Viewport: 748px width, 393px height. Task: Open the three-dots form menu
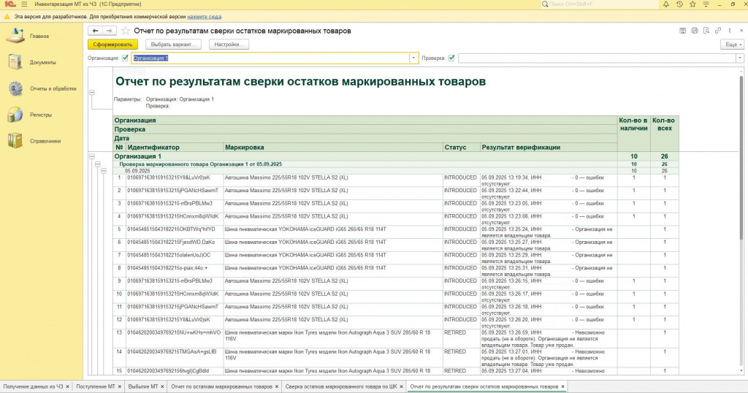[x=730, y=31]
